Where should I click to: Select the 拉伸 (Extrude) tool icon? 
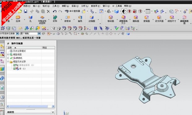(x=18, y=18)
